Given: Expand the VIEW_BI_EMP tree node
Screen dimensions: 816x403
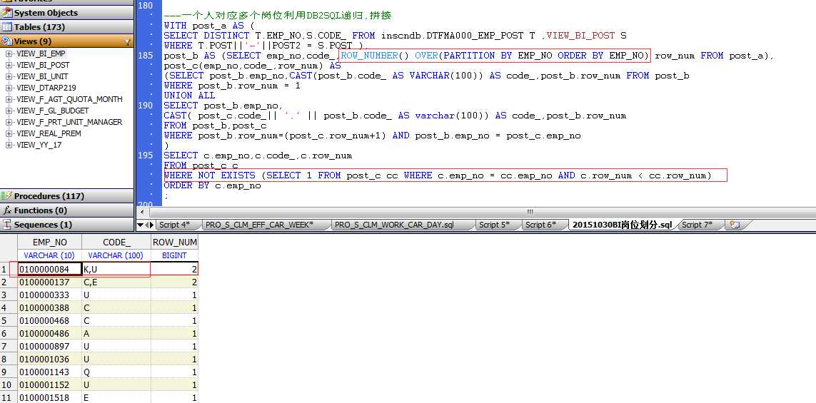Looking at the screenshot, I should (9, 53).
